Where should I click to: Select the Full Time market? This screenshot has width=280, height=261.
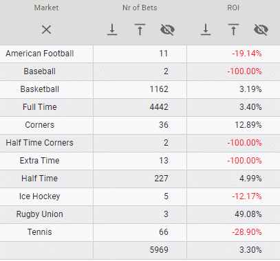tap(40, 107)
